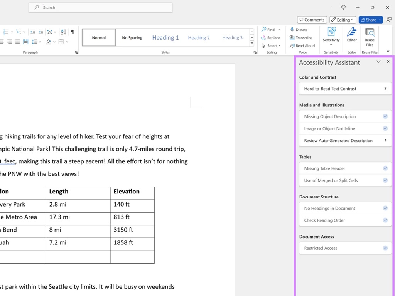
Task: Open Review Auto-Generated Description item
Action: tap(345, 140)
